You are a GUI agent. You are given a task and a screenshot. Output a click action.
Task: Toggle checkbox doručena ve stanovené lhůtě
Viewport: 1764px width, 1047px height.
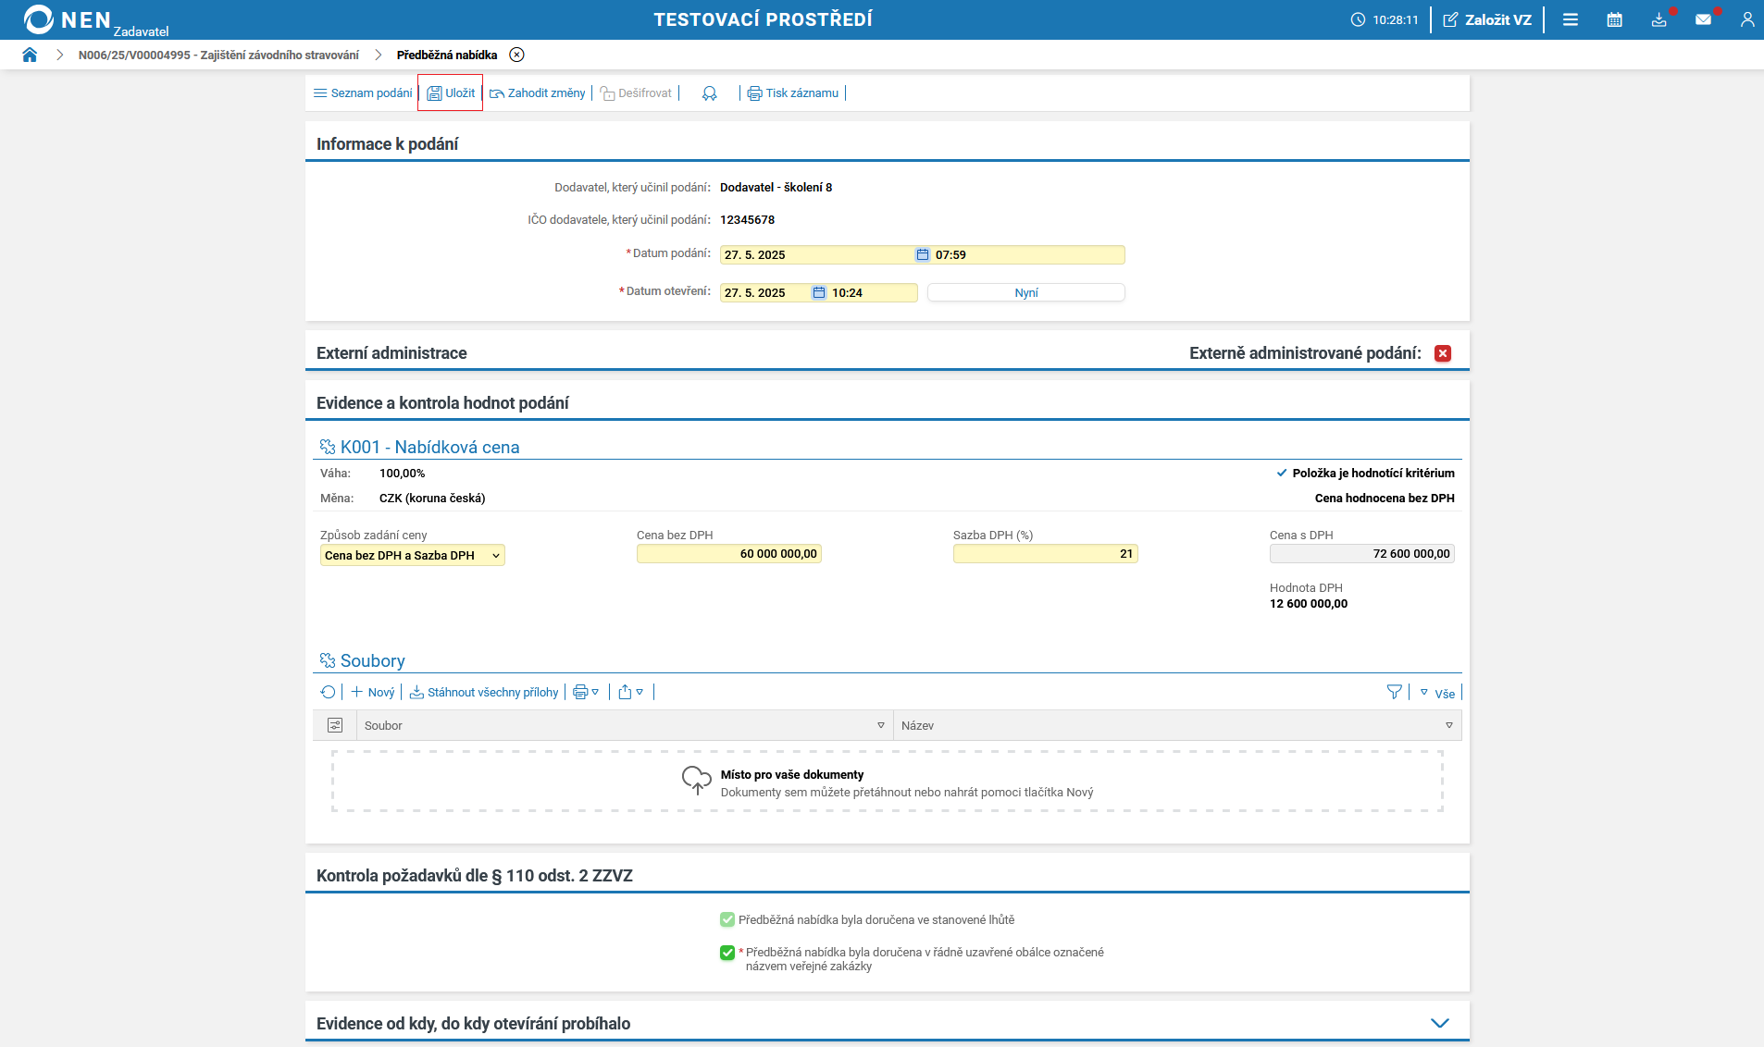727,920
